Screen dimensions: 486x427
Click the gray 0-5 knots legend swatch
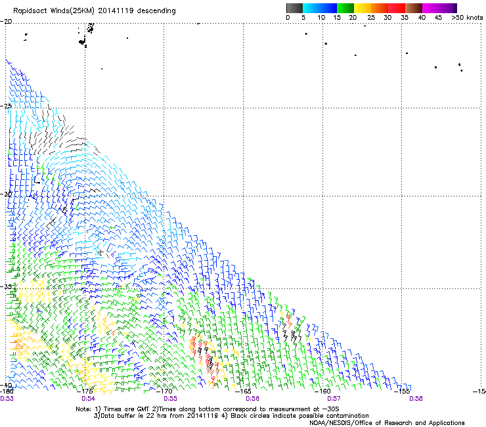294,8
